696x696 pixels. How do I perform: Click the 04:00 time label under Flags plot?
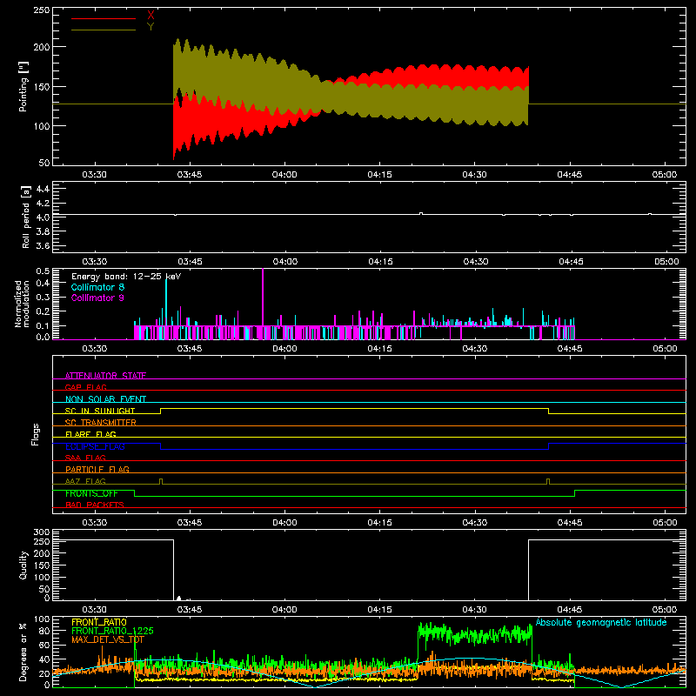(x=284, y=523)
